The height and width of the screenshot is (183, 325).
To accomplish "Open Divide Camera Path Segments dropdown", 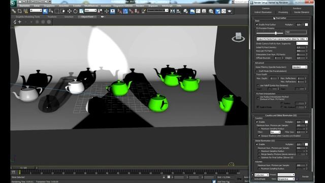I will [302, 43].
